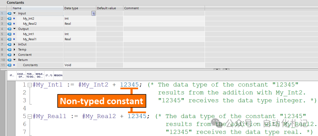
Task: Expand the InOut section
Action: [14, 44]
